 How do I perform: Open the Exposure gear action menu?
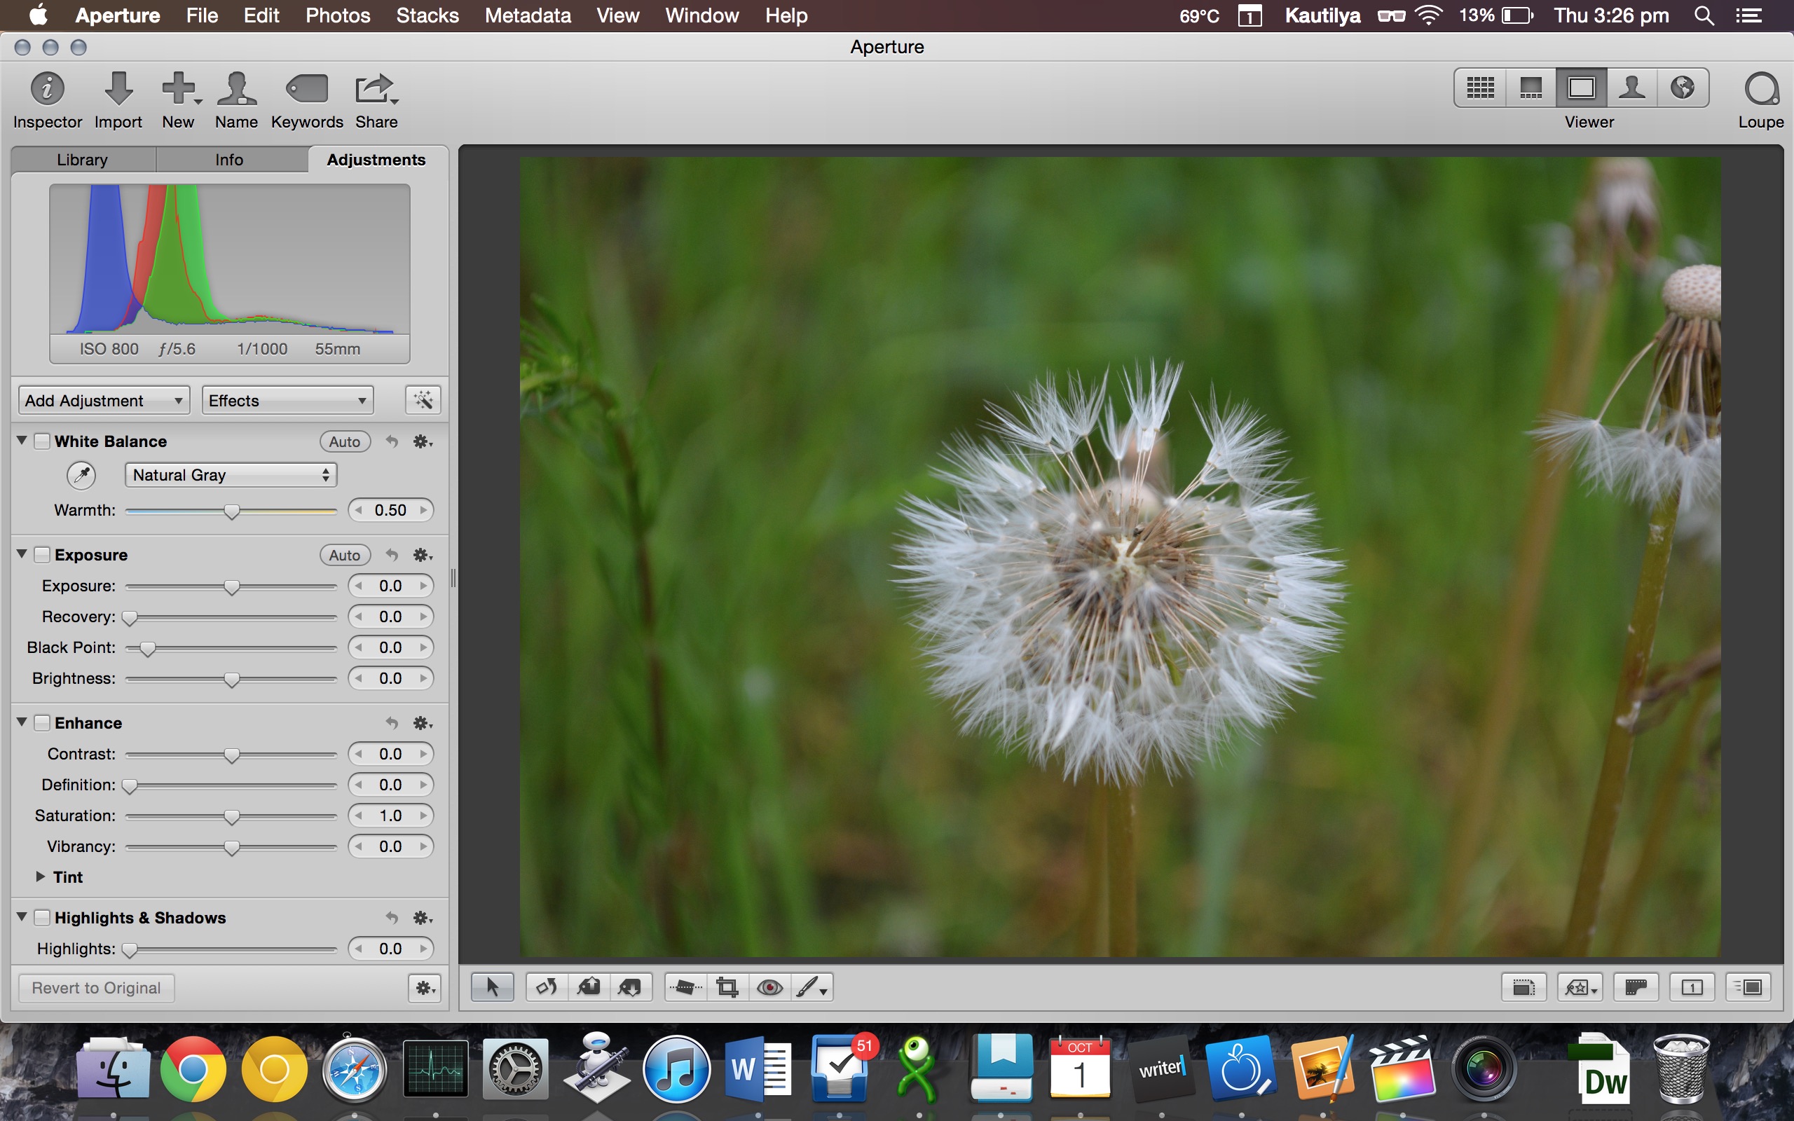click(x=423, y=556)
